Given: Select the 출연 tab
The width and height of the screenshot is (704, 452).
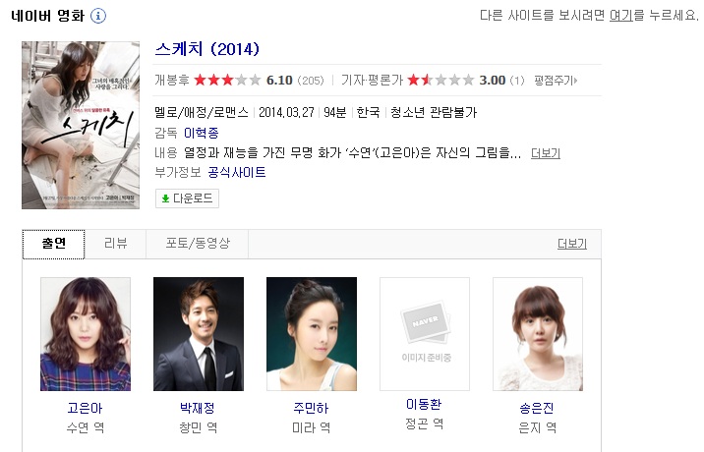Looking at the screenshot, I should (53, 245).
